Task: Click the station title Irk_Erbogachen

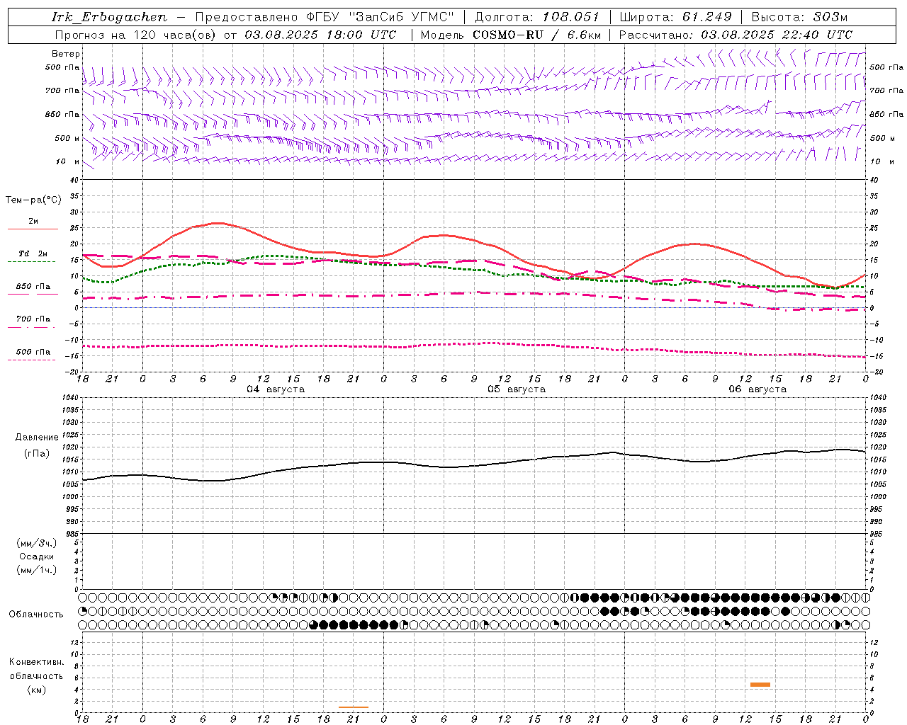Action: (110, 17)
